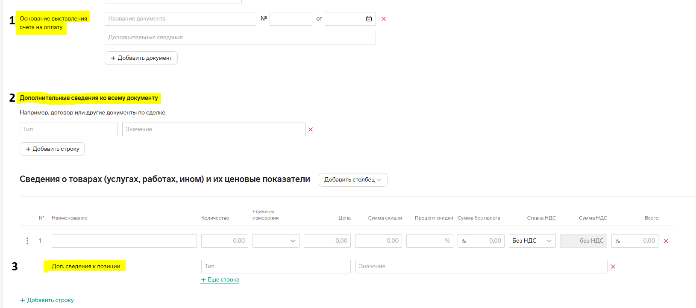Click the three-dot row handle for item 1
Image resolution: width=696 pixels, height=308 pixels.
(x=27, y=241)
